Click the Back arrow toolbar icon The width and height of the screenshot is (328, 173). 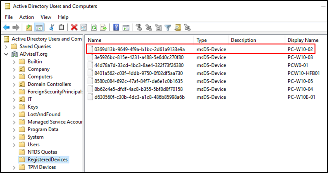click(7, 27)
